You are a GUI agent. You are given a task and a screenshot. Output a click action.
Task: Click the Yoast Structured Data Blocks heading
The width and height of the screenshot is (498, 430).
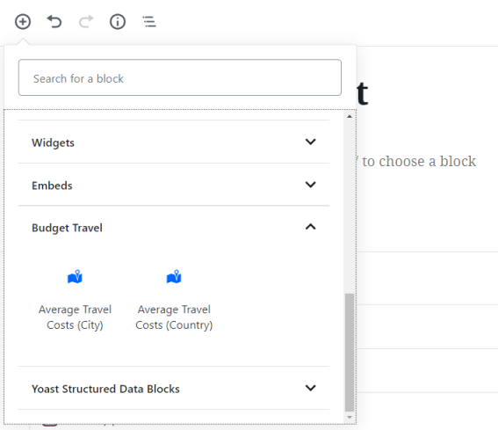coord(105,389)
